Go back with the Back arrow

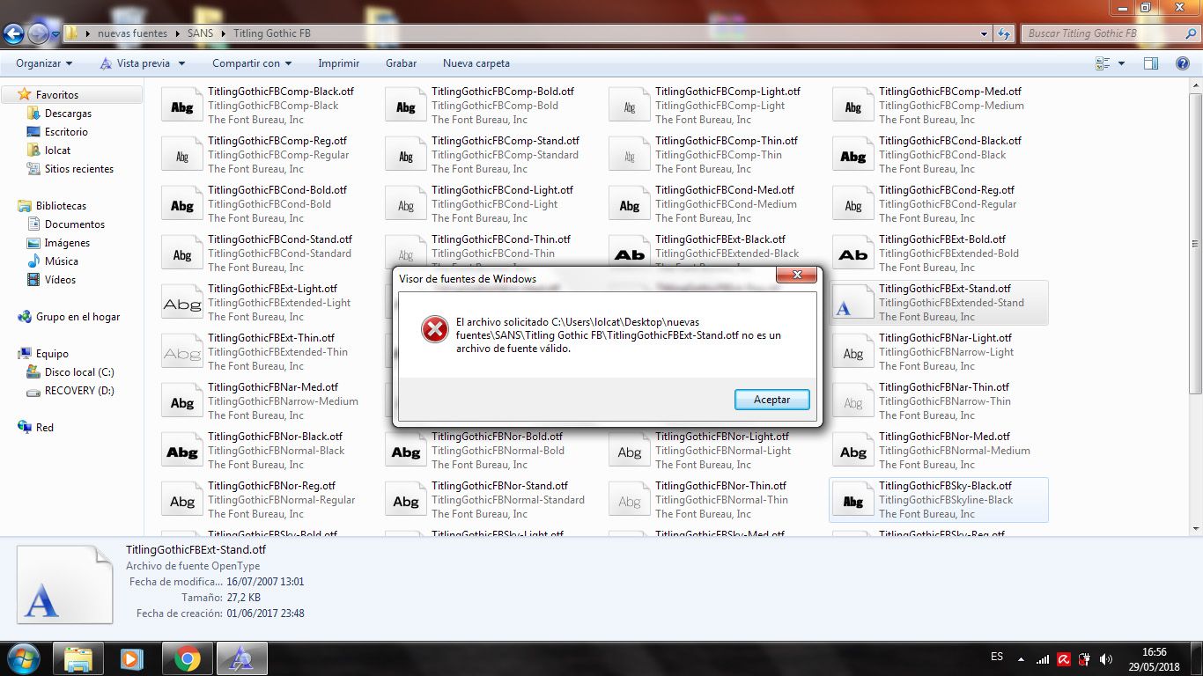click(x=13, y=34)
